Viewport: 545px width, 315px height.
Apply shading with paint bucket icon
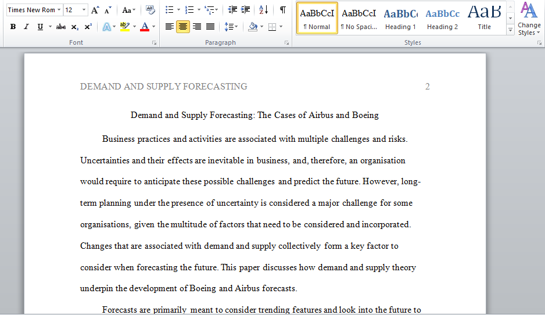tap(253, 27)
